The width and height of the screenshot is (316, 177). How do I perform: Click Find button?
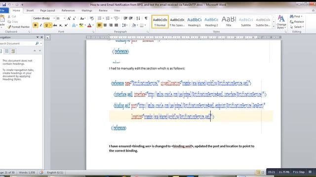(296, 16)
